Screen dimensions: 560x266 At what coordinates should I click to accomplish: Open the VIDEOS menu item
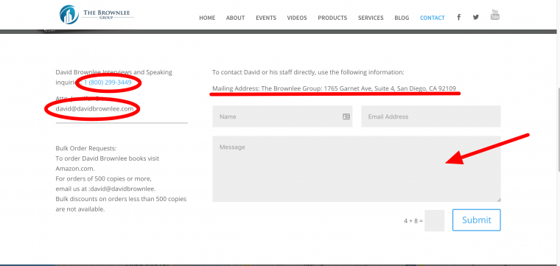pos(297,18)
